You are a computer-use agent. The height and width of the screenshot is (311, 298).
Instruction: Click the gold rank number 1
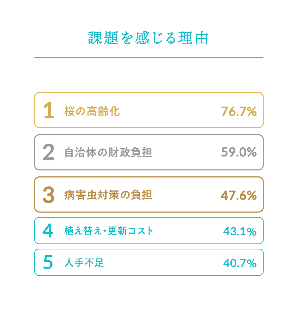[48, 111]
